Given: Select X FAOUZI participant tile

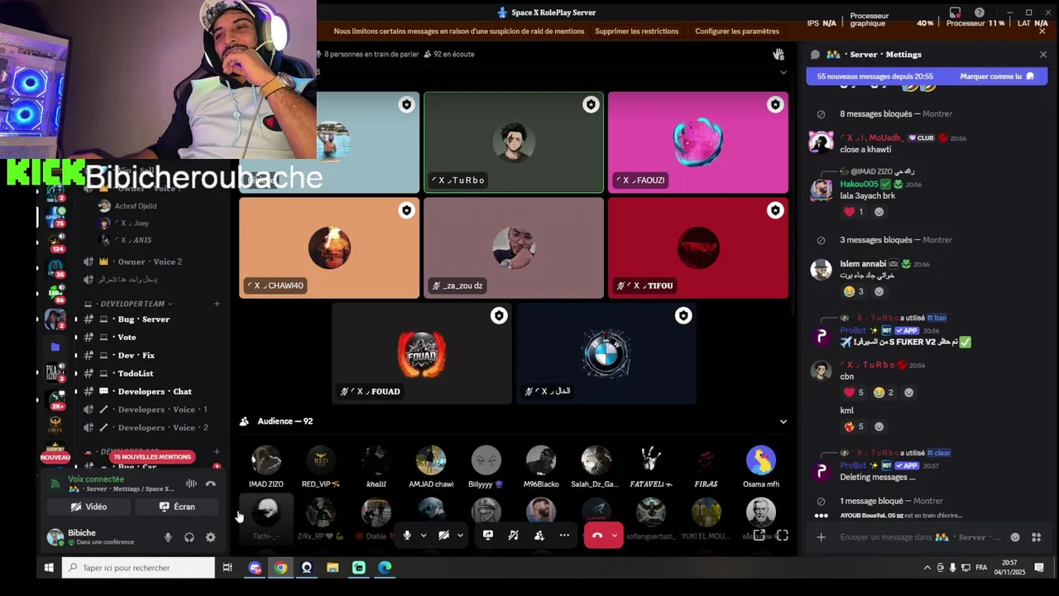Looking at the screenshot, I should pyautogui.click(x=697, y=142).
